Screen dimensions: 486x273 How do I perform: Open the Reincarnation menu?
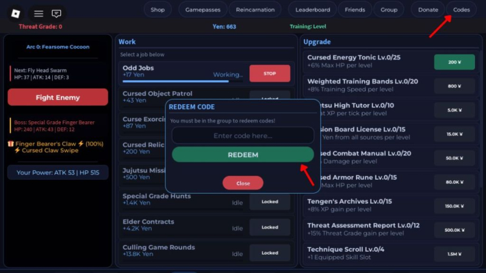point(255,10)
